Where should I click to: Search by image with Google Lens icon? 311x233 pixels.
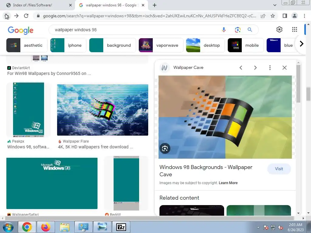pyautogui.click(x=238, y=30)
